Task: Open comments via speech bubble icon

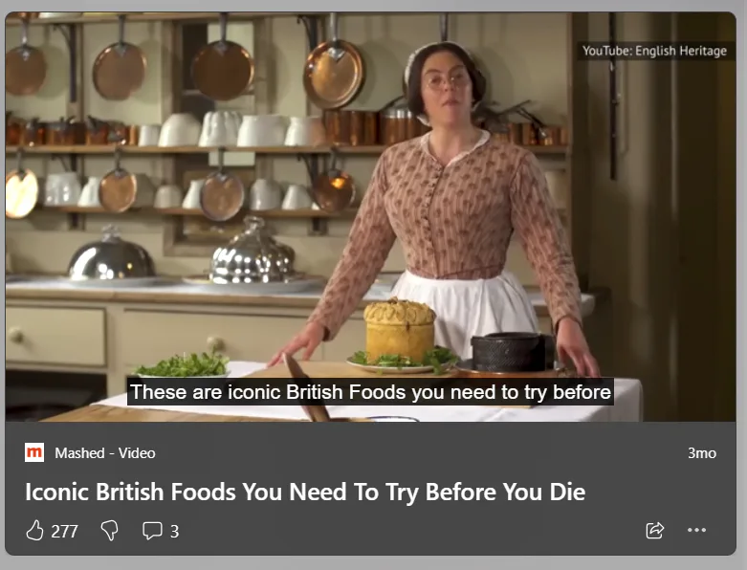Action: (x=152, y=531)
